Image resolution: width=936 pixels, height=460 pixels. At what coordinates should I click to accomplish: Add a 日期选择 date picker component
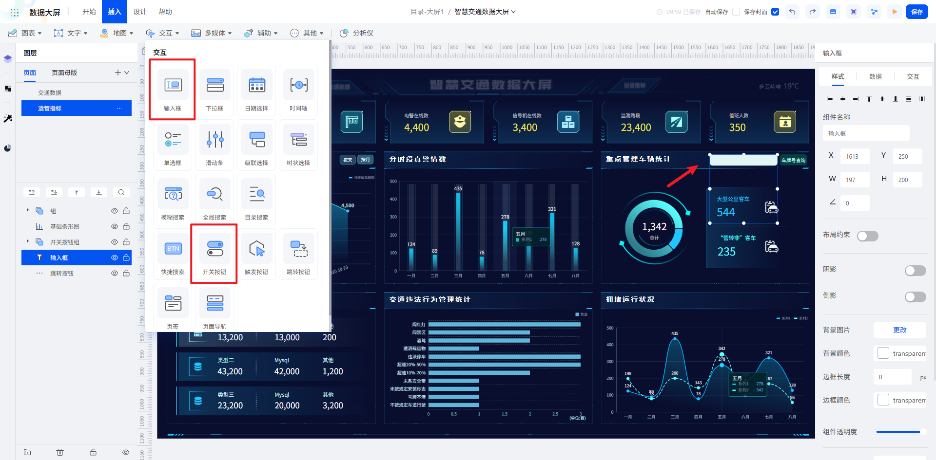coord(256,90)
